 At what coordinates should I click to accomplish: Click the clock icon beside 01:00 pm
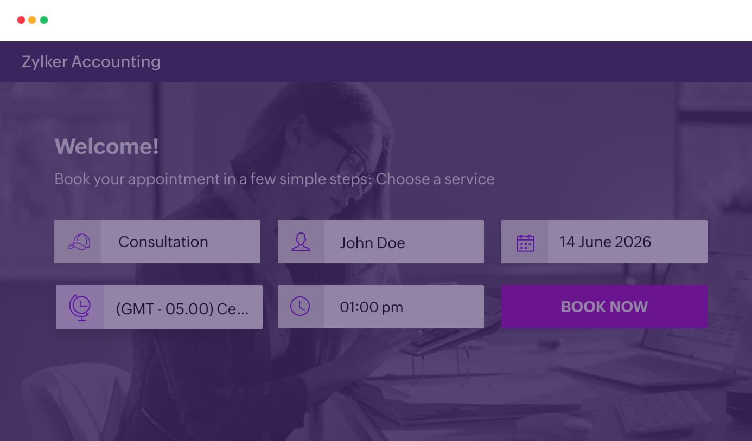click(x=300, y=307)
